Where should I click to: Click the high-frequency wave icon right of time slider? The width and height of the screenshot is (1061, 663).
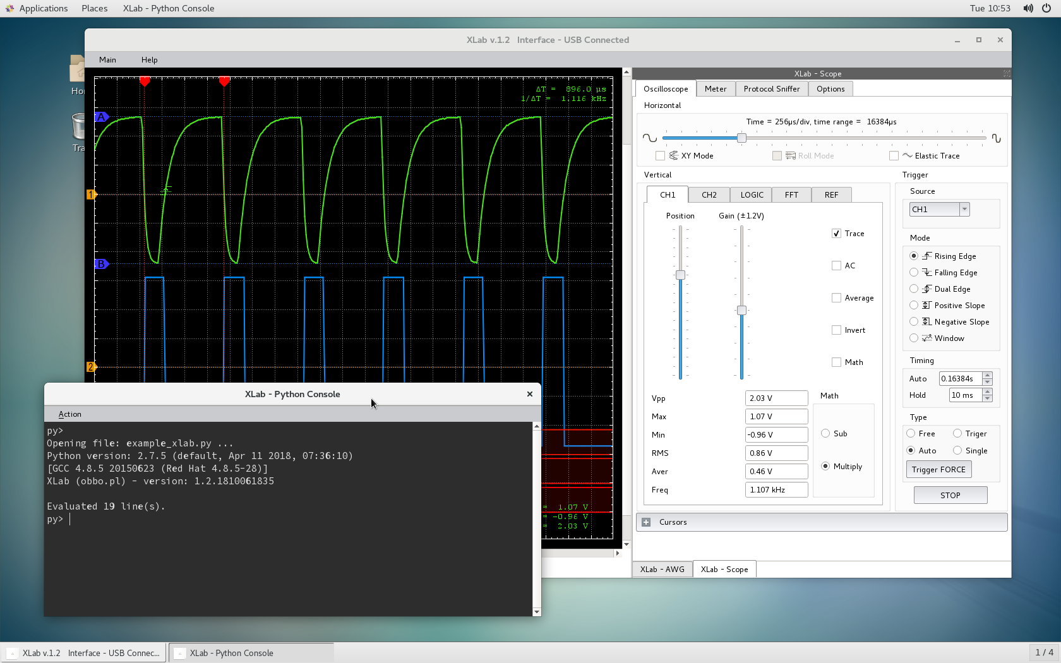pos(996,138)
